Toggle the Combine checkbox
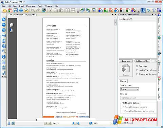Screen dimensions: 163x128 pyautogui.click(x=137, y=66)
